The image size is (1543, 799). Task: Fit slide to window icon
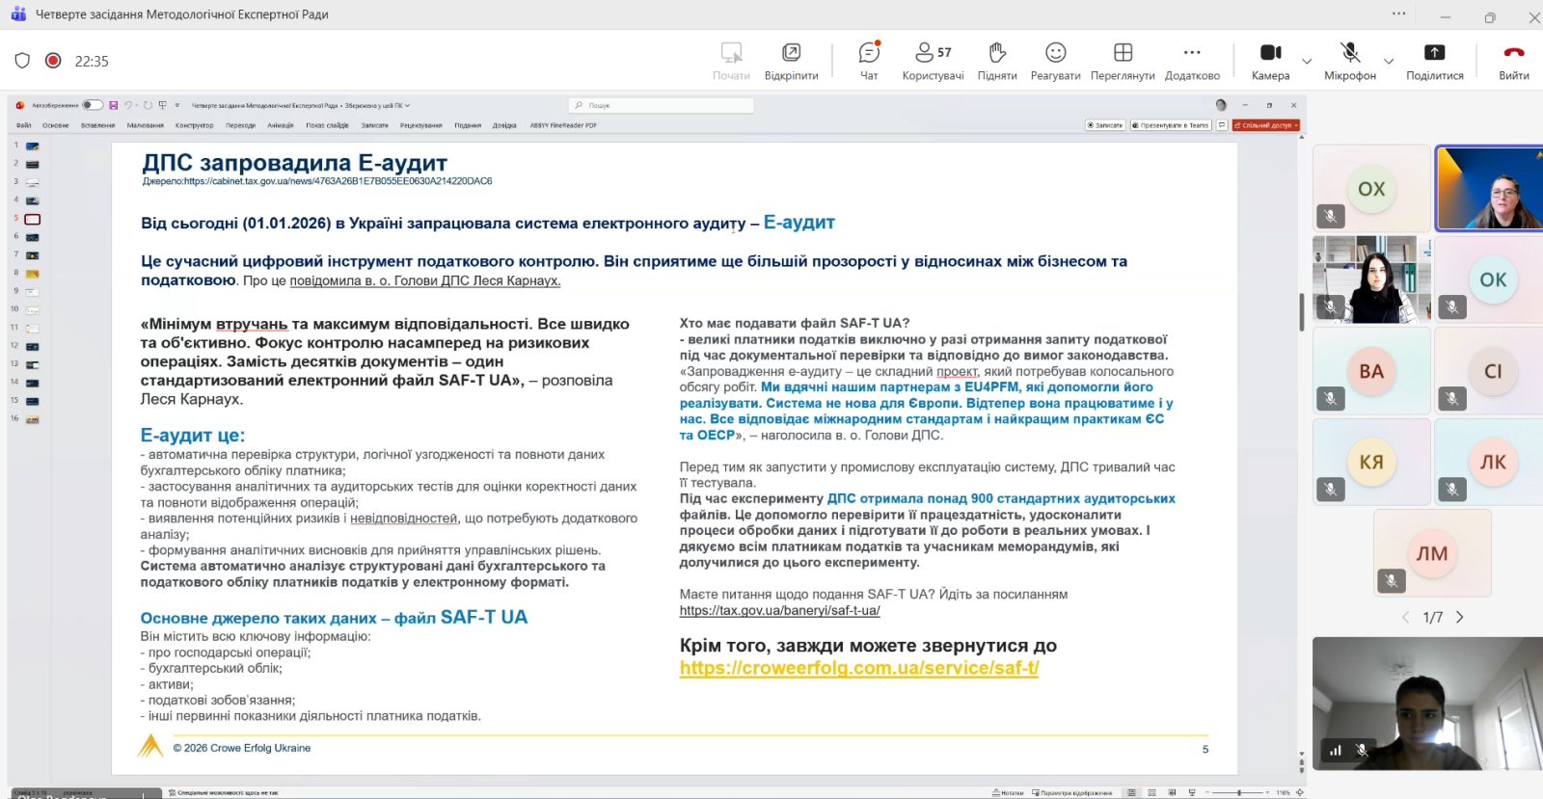[x=1300, y=793]
